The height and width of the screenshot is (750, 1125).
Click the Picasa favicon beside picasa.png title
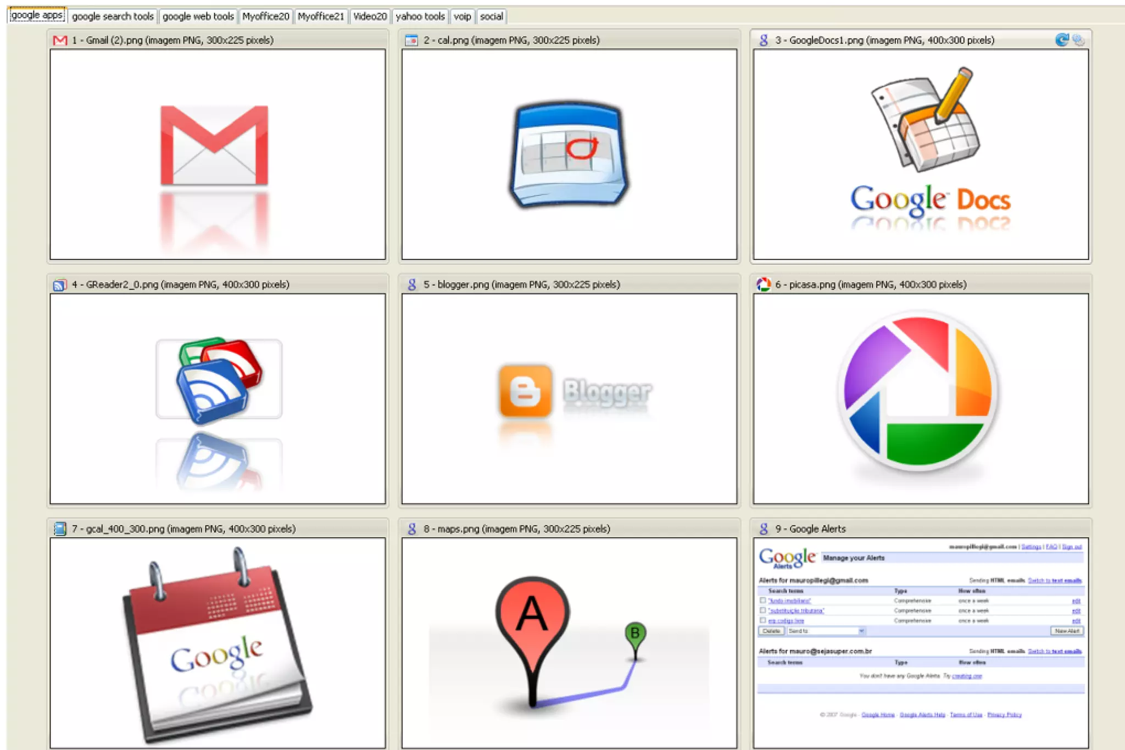(x=764, y=284)
